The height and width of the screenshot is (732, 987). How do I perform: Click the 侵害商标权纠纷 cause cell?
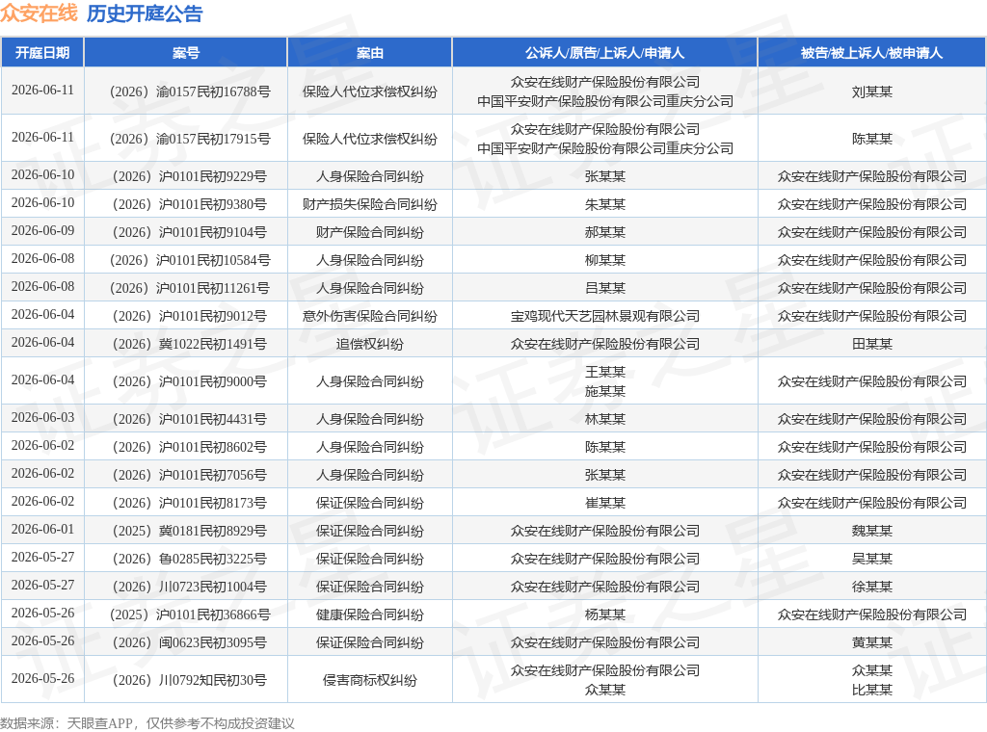click(x=369, y=680)
